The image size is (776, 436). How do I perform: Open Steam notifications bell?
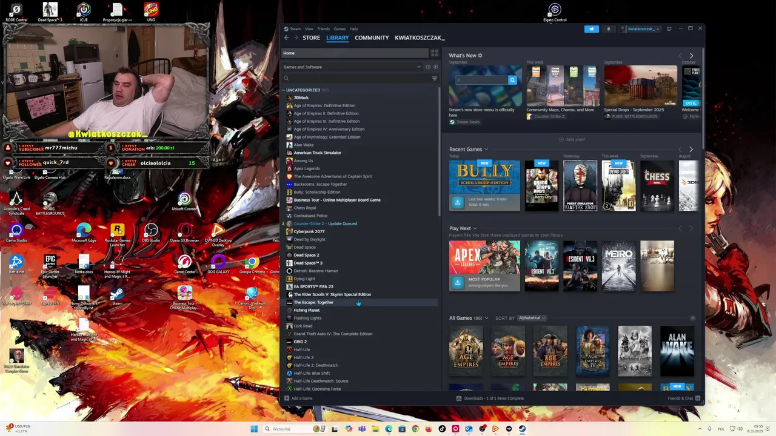point(609,28)
